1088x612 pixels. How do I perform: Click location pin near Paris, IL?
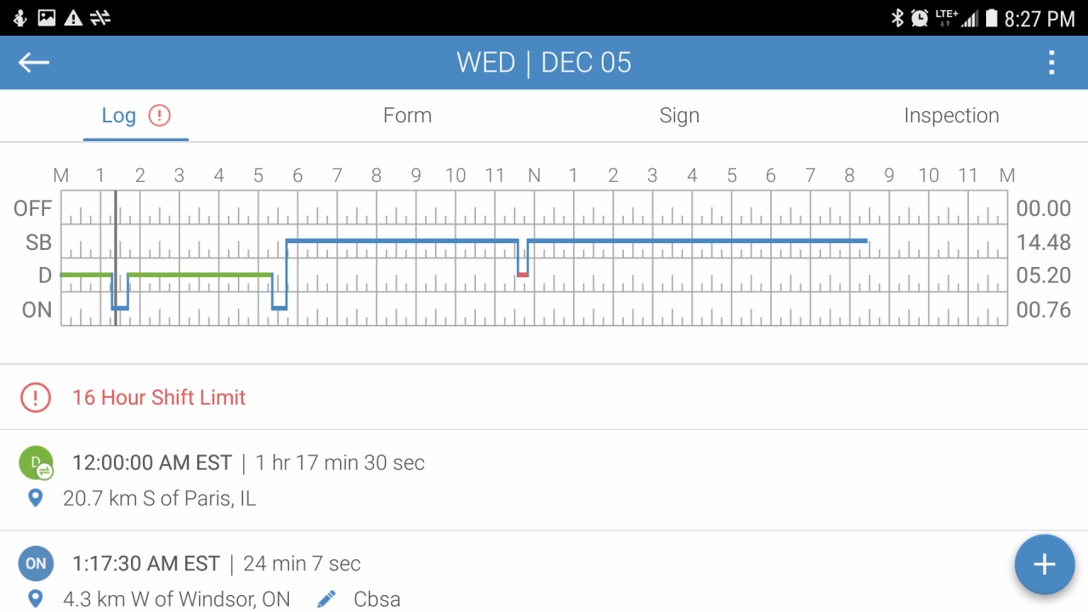point(36,498)
